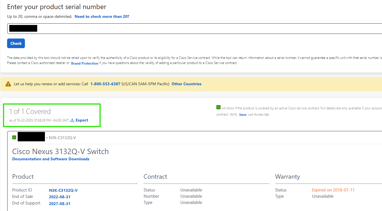Viewport: 382px width, 211px height.
Task: Click the Export download icon
Action: [x=72, y=120]
